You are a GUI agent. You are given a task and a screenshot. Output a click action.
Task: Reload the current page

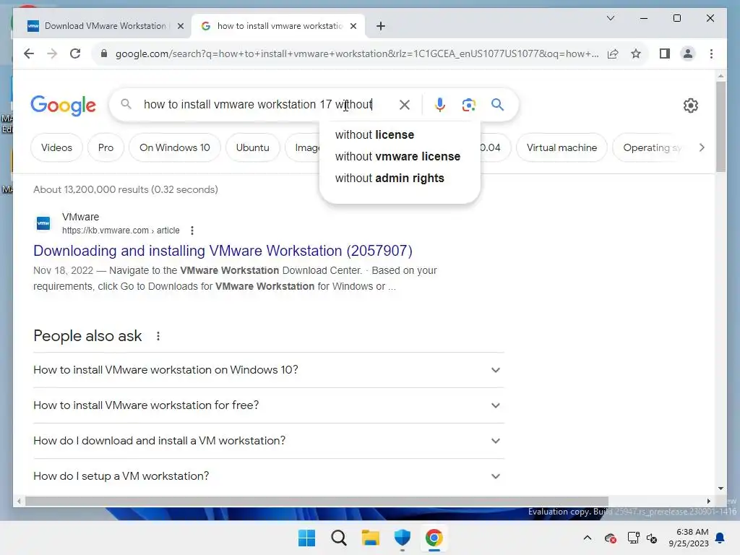[x=75, y=53]
